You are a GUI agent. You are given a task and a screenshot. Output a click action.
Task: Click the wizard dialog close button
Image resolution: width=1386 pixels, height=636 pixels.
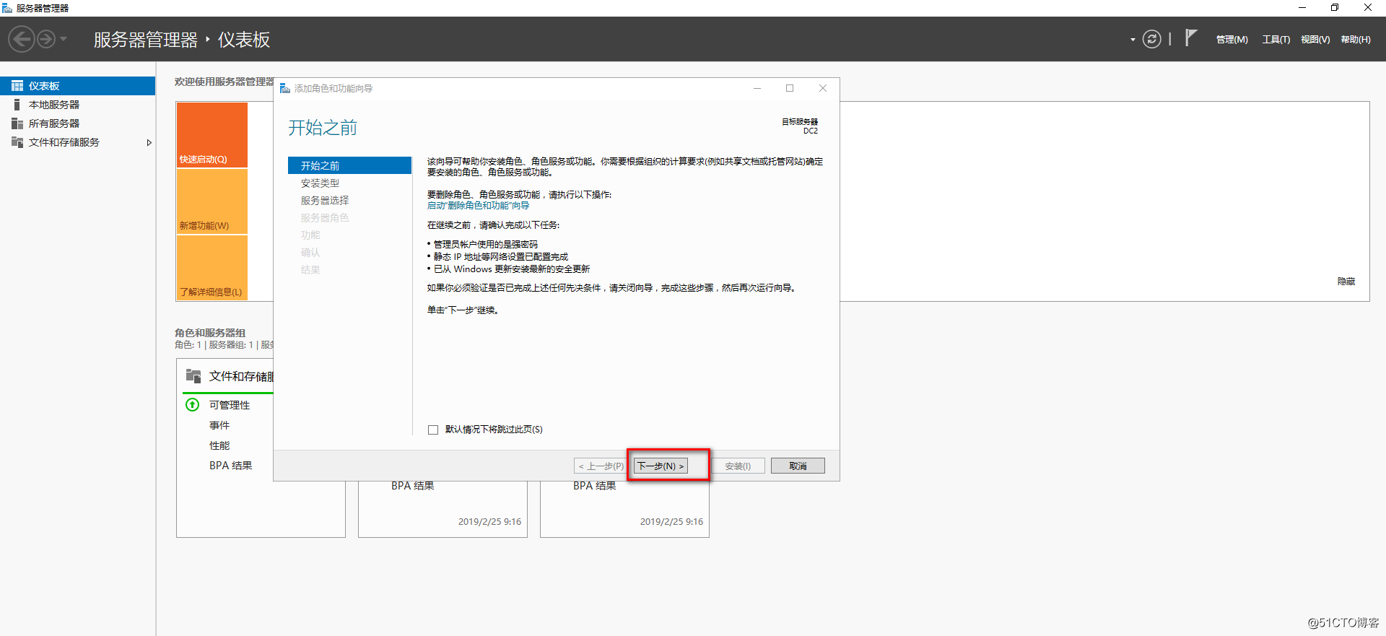tap(823, 88)
